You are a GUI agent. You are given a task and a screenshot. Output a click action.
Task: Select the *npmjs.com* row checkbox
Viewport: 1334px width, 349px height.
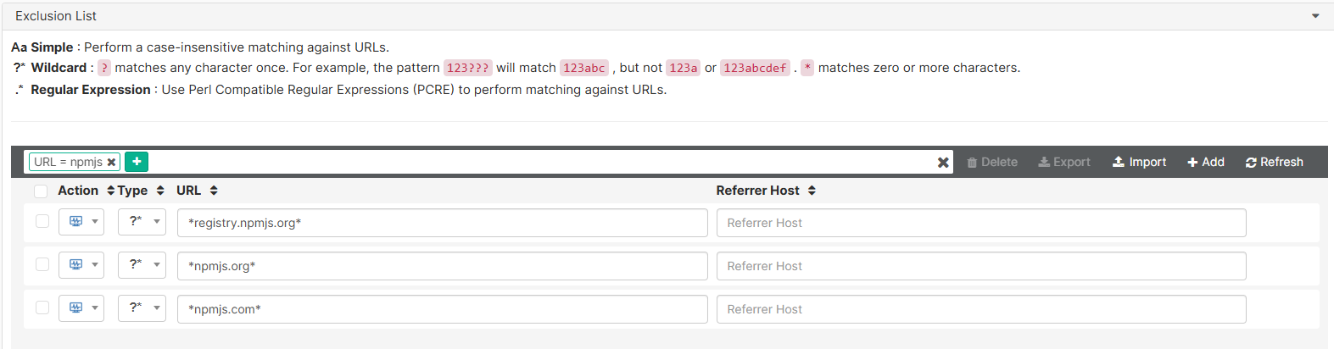coord(42,307)
